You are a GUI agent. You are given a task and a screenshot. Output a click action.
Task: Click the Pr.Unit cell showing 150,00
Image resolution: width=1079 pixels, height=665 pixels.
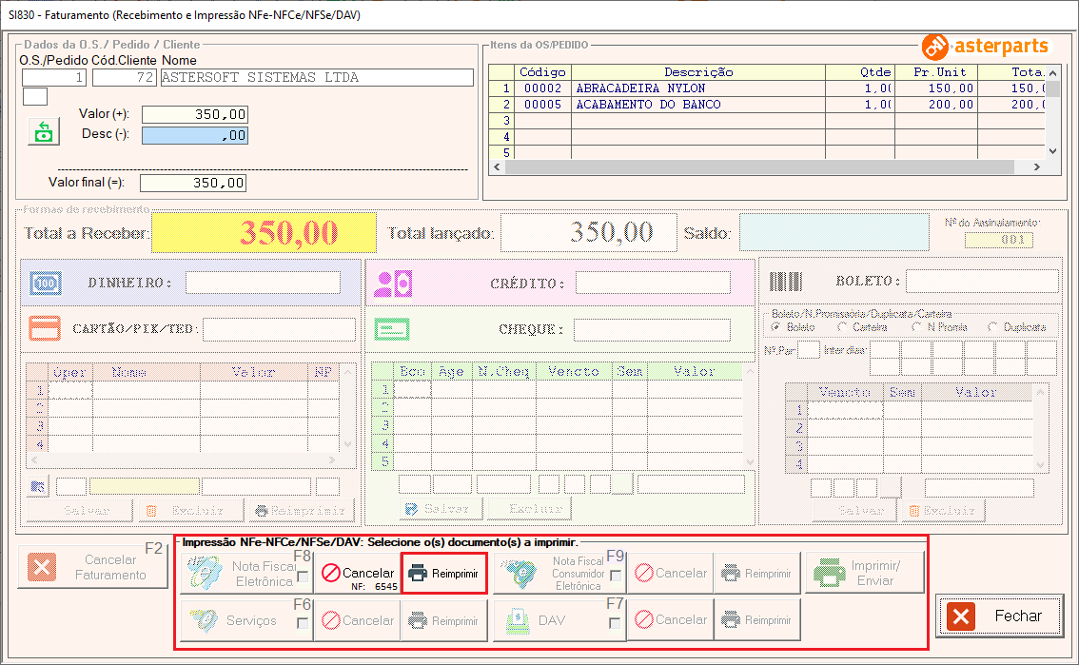(936, 88)
